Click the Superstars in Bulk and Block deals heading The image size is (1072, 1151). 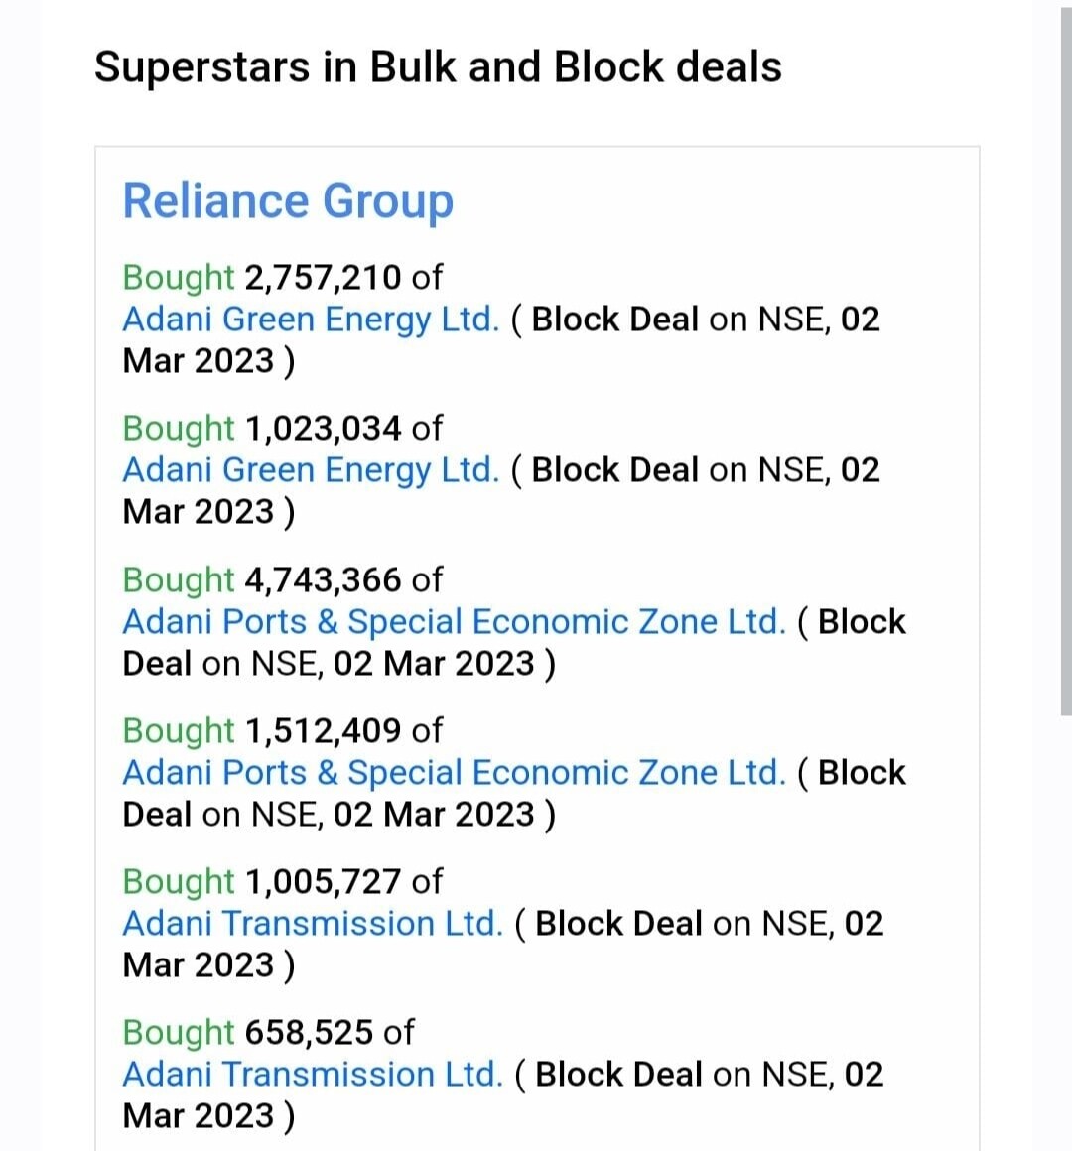(439, 67)
